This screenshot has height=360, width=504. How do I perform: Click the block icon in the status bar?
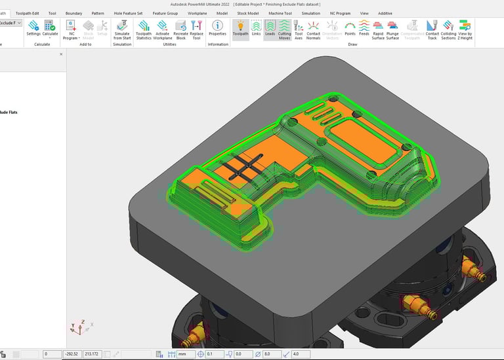pos(159,354)
